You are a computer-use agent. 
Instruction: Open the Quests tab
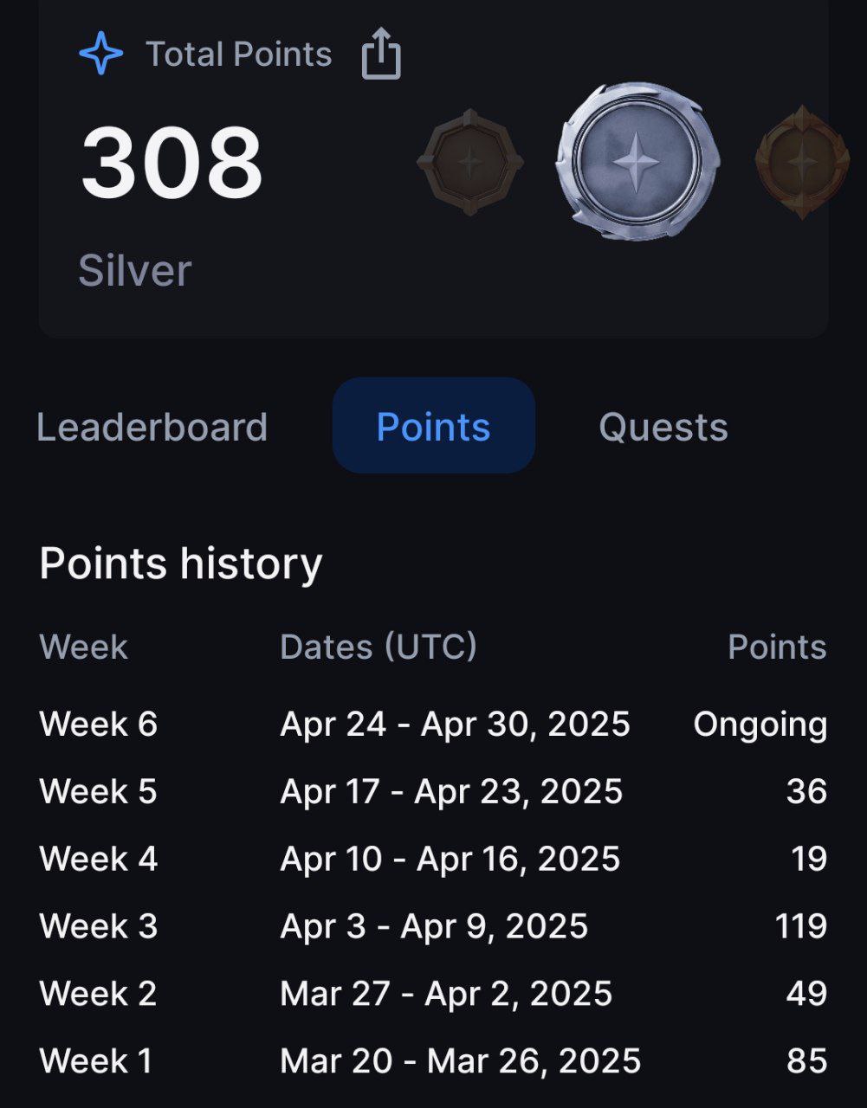pyautogui.click(x=663, y=427)
